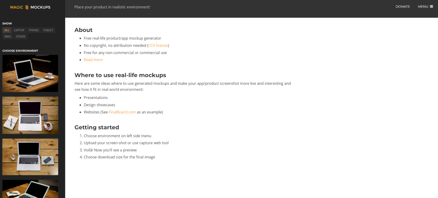This screenshot has height=198, width=438.
Task: Choose the laptop with coffee cup on dark desk
Action: [30, 73]
